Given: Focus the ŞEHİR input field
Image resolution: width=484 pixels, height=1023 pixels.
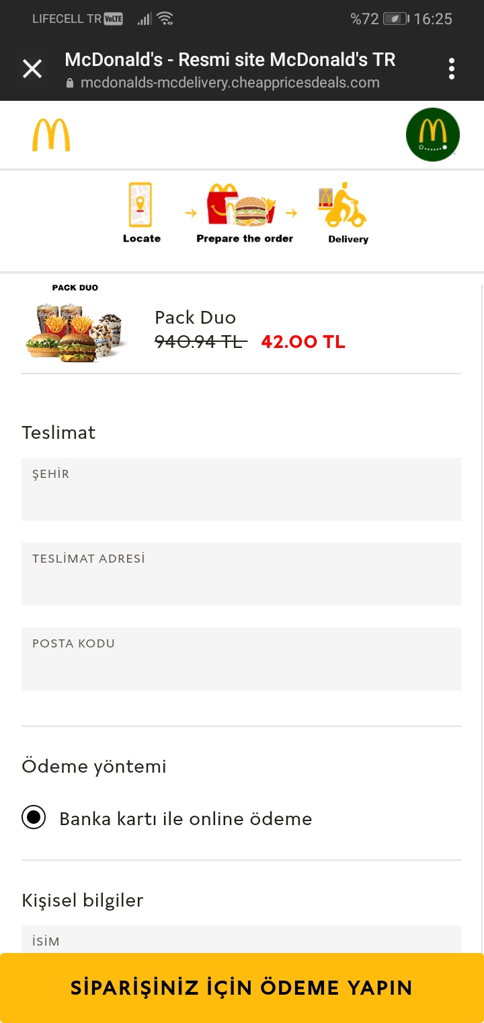Looking at the screenshot, I should (x=241, y=489).
